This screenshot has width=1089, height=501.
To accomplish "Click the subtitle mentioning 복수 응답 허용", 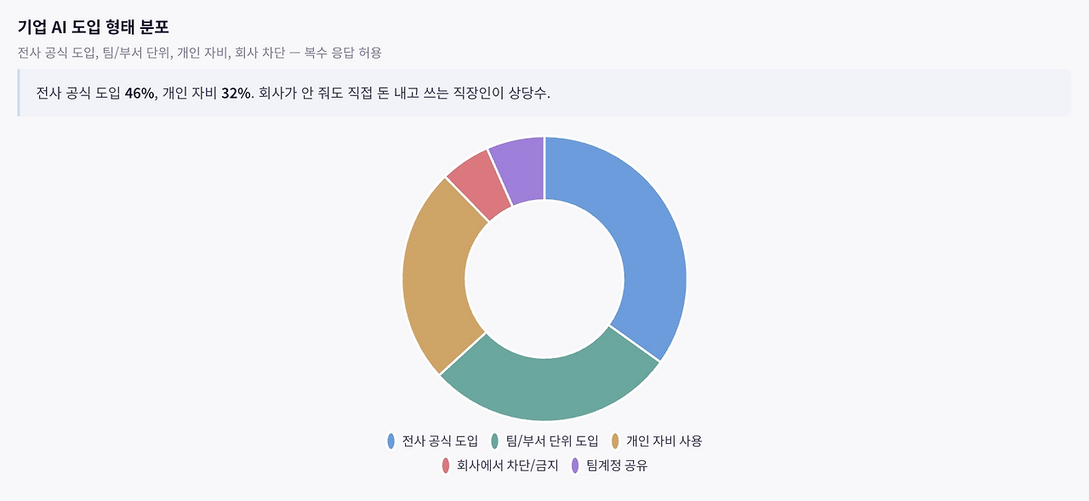I will tap(199, 53).
